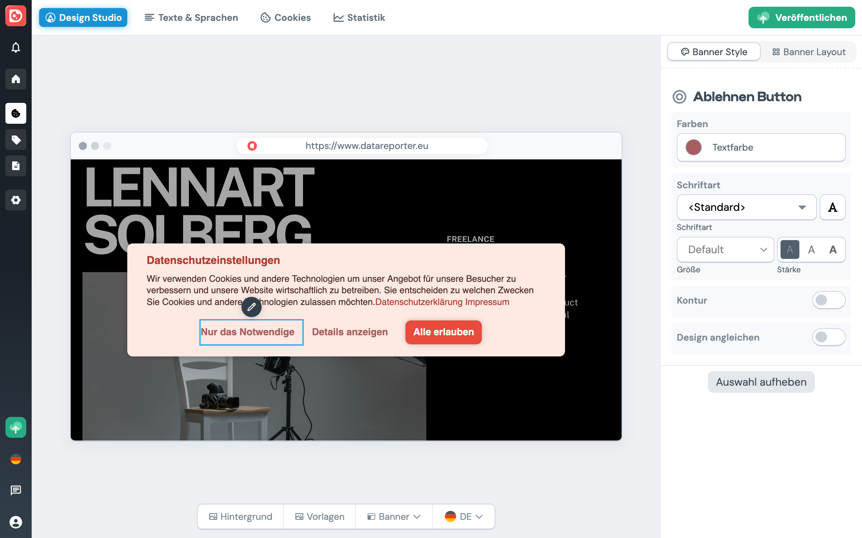Image resolution: width=862 pixels, height=538 pixels.
Task: Click the Textfarbe color swatch
Action: (693, 147)
